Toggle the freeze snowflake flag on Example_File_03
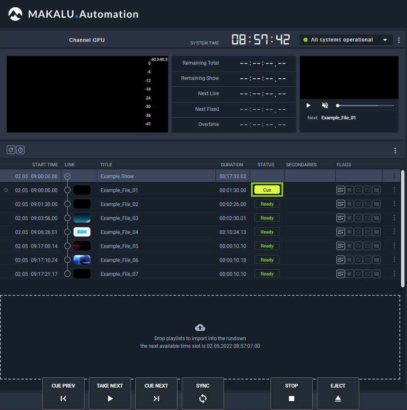The height and width of the screenshot is (410, 407). pos(349,218)
